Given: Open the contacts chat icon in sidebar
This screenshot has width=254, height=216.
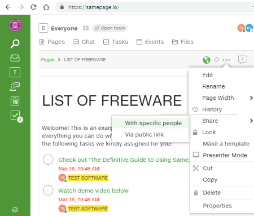Looking at the screenshot, I should click(15, 86).
